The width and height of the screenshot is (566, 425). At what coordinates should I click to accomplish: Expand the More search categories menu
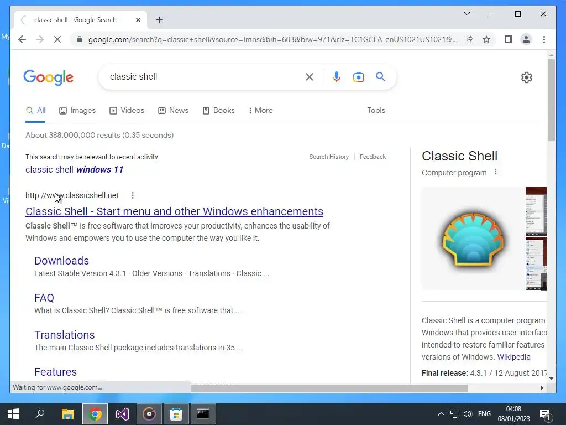(261, 111)
